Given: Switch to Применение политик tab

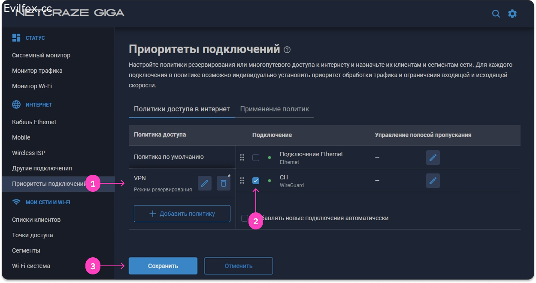Looking at the screenshot, I should (274, 109).
